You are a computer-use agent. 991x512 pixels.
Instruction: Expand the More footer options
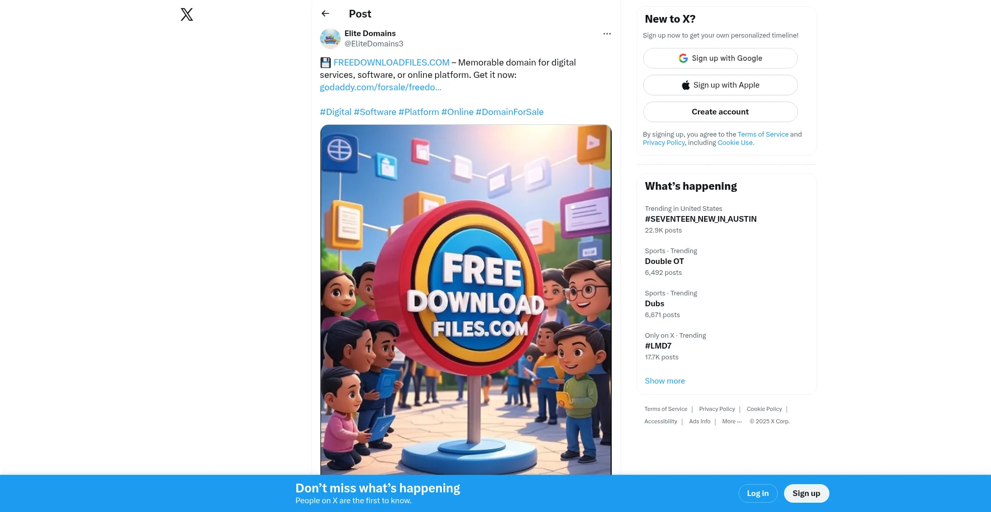click(x=732, y=421)
